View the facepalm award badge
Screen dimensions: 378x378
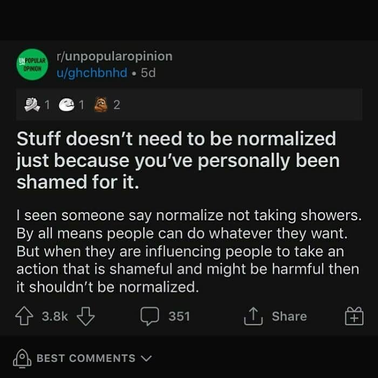[x=67, y=105]
